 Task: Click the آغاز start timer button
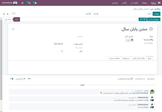tap(143, 20)
